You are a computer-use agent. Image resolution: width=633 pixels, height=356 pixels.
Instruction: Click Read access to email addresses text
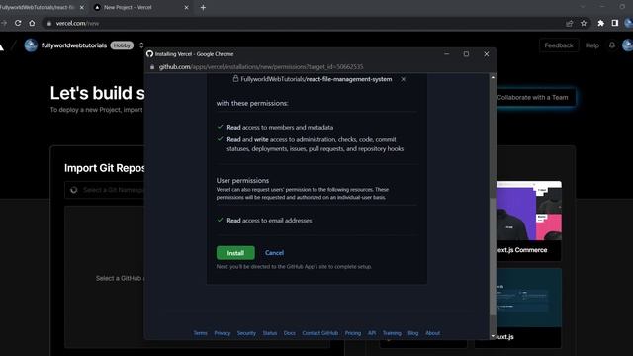269,221
